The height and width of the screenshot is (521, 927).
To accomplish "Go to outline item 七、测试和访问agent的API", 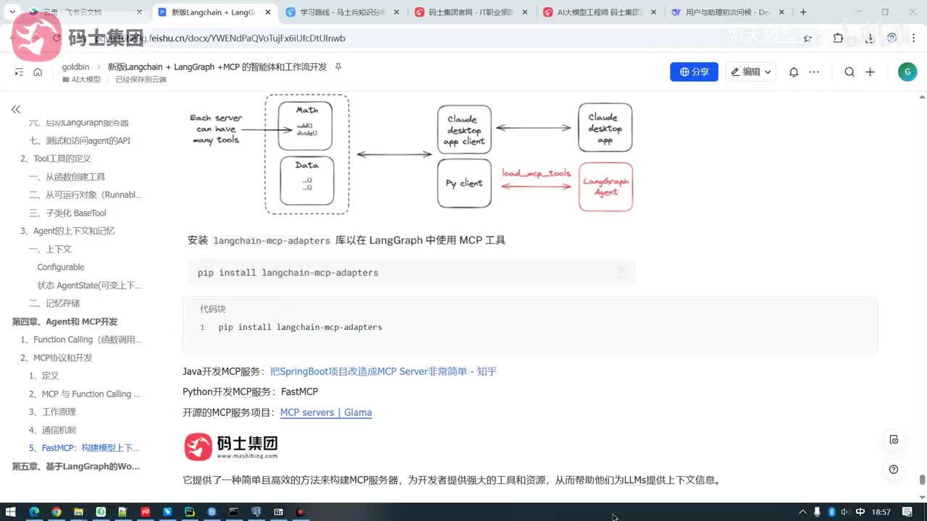I will pos(80,140).
